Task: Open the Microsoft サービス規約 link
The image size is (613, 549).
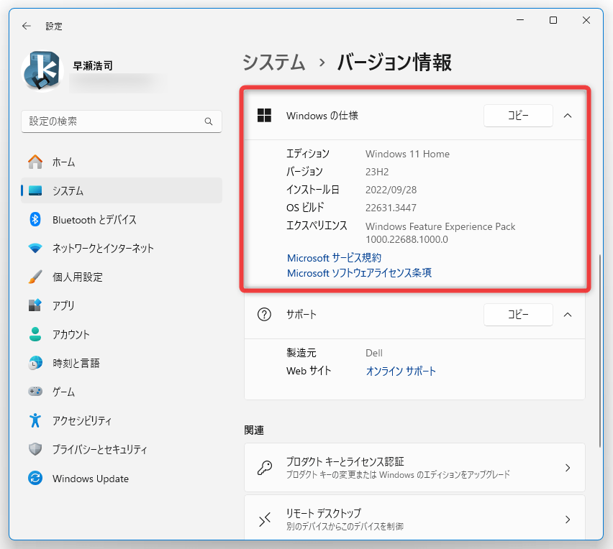Action: 335,258
